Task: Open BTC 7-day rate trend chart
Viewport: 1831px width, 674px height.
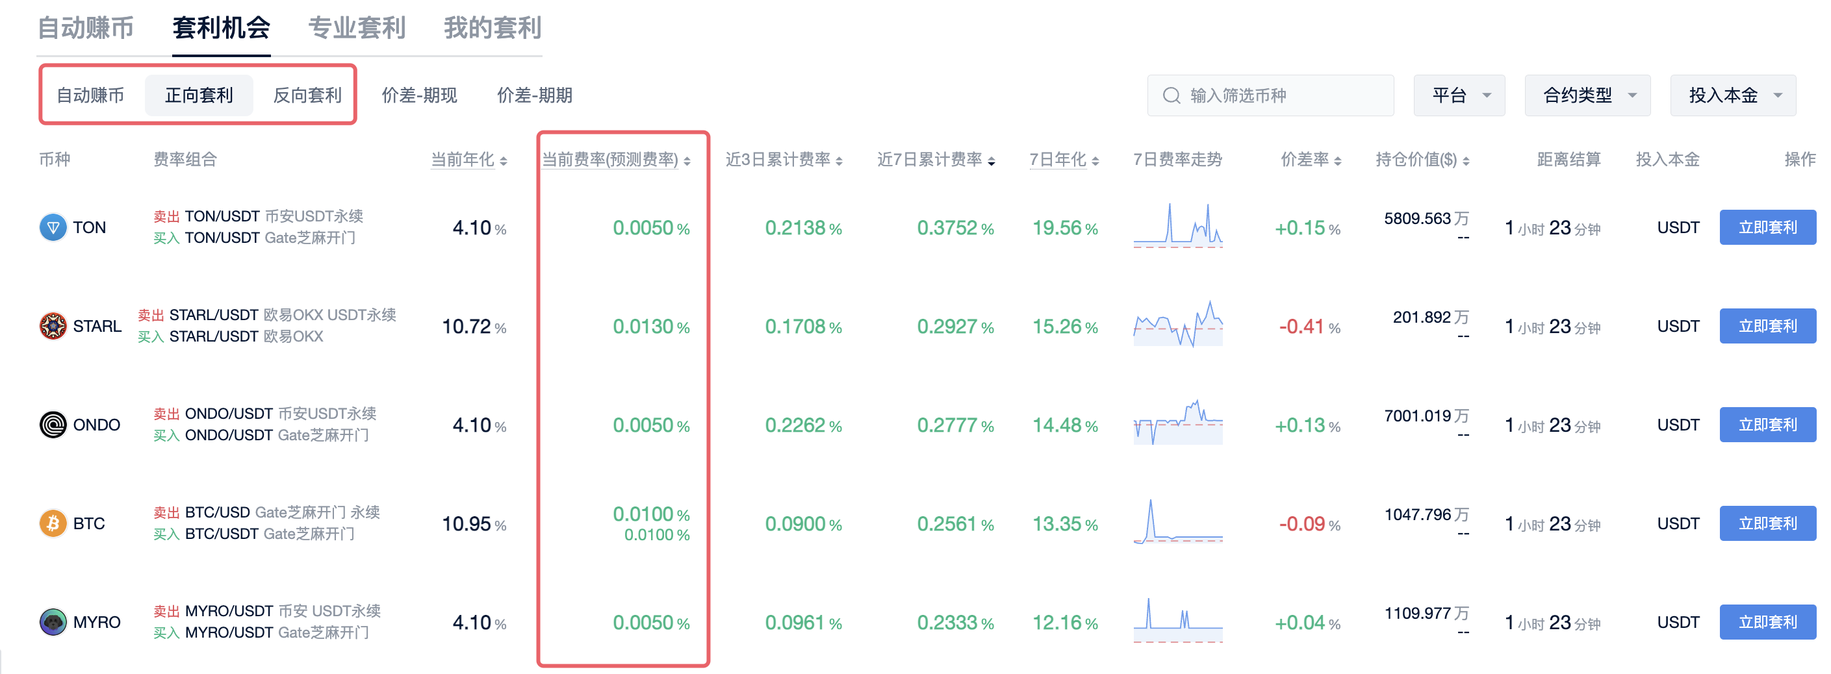Action: tap(1178, 521)
